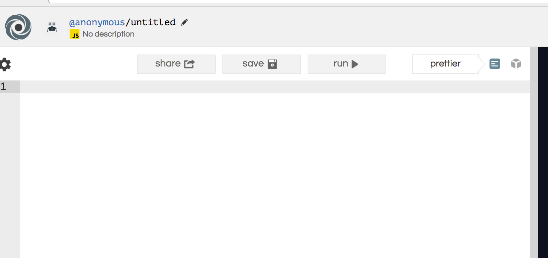
Task: Click the play triangle on run
Action: (355, 64)
